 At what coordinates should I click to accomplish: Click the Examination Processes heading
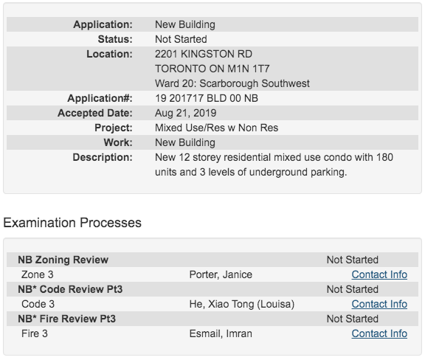tap(72, 223)
